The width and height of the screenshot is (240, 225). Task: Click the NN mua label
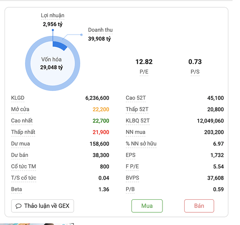[x=136, y=132]
